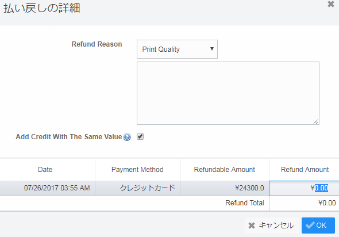Click the キャンセル button

[272, 225]
